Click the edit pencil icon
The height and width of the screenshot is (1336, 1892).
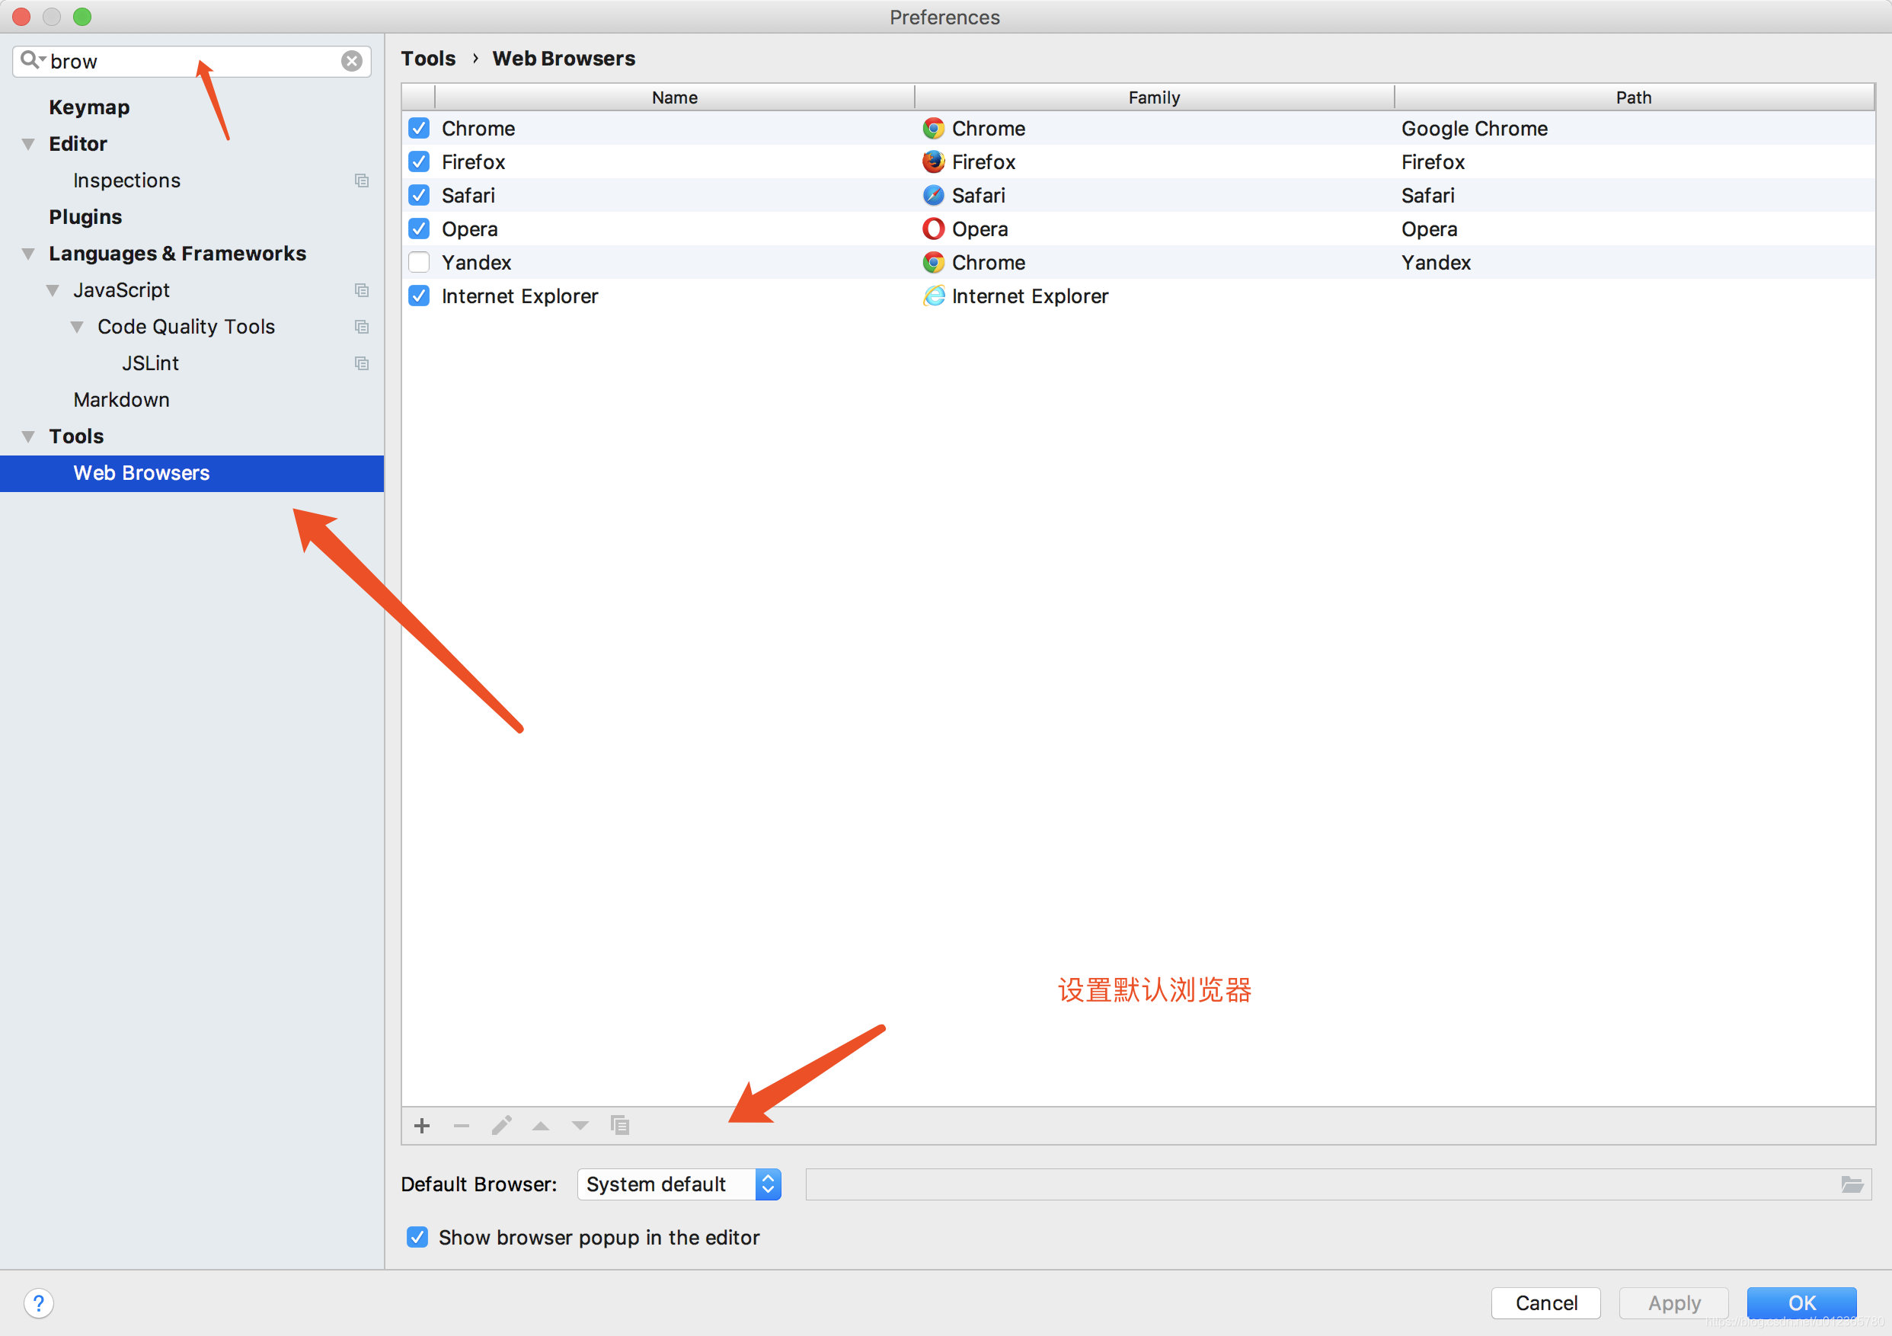[x=501, y=1126]
